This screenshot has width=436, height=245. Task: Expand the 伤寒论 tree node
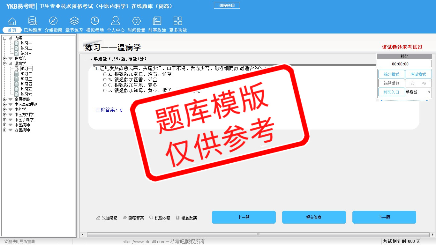(5, 59)
